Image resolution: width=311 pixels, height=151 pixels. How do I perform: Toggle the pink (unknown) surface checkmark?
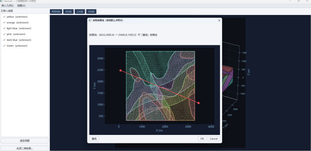coord(4,34)
